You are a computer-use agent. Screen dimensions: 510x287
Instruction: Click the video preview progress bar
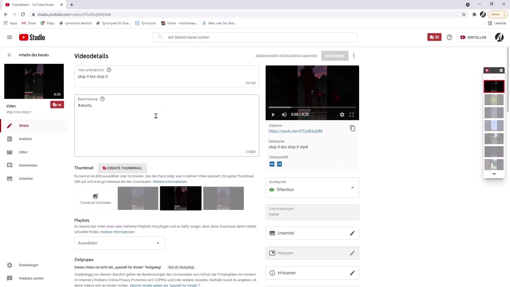tap(312, 107)
